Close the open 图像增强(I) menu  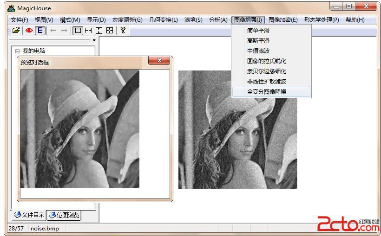(x=248, y=20)
